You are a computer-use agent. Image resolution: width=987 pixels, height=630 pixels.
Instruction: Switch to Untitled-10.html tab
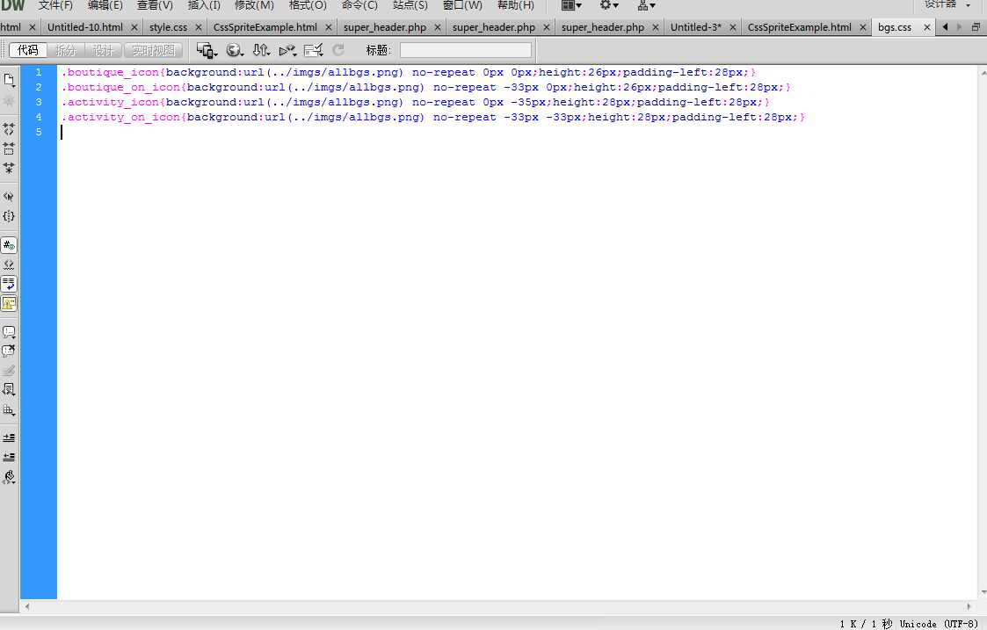[85, 27]
